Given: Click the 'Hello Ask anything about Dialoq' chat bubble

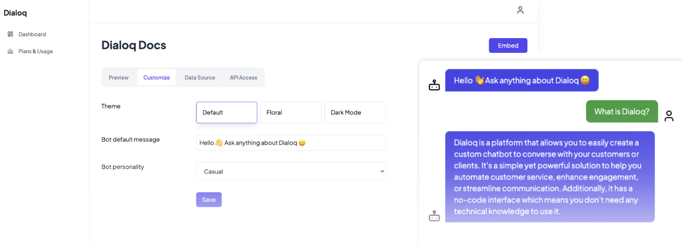Looking at the screenshot, I should click(x=522, y=80).
